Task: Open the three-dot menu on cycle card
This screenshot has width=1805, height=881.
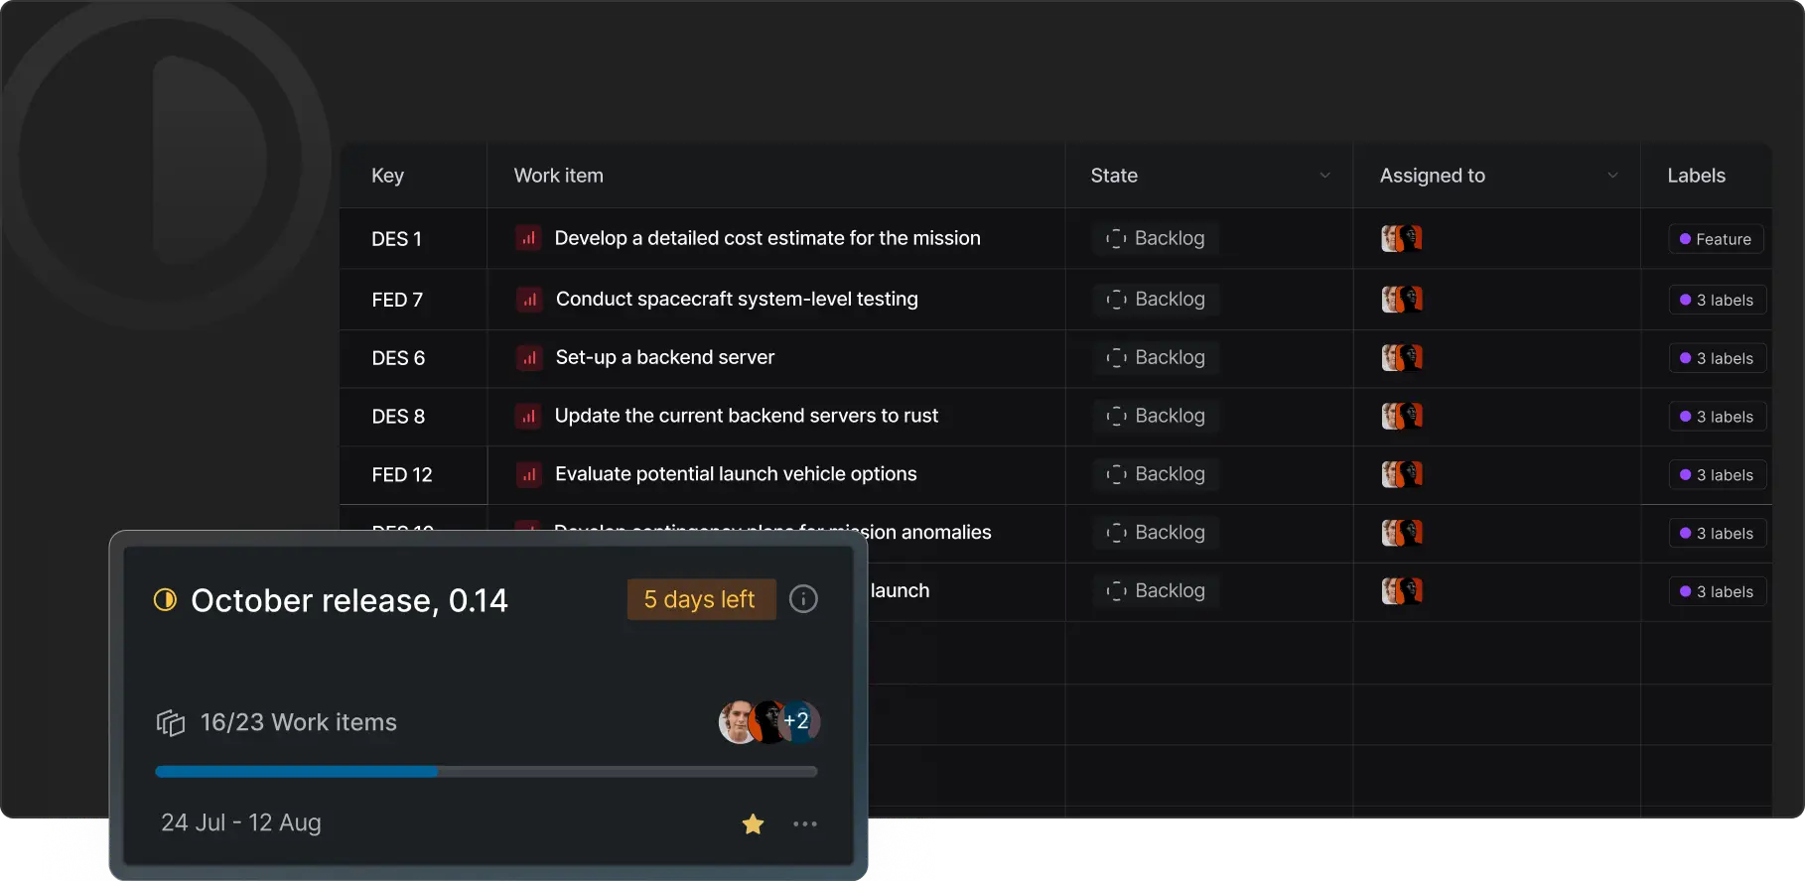Action: click(x=805, y=823)
